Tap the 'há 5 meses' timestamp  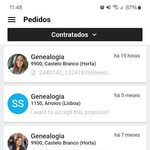127,95
